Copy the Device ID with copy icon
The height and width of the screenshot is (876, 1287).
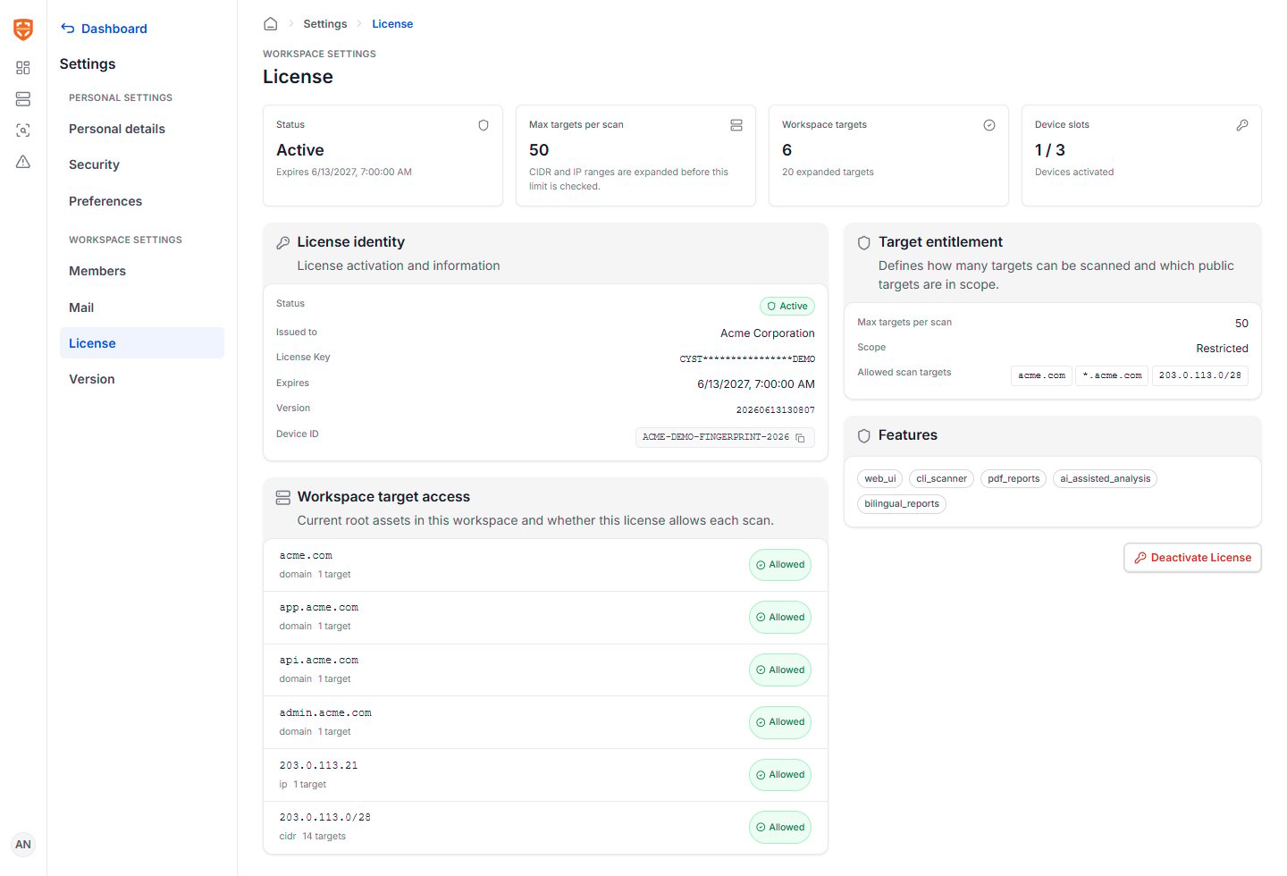click(801, 438)
